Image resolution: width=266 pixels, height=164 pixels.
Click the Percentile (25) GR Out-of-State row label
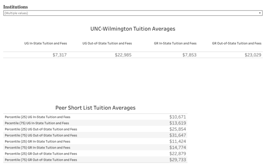pos(41,154)
